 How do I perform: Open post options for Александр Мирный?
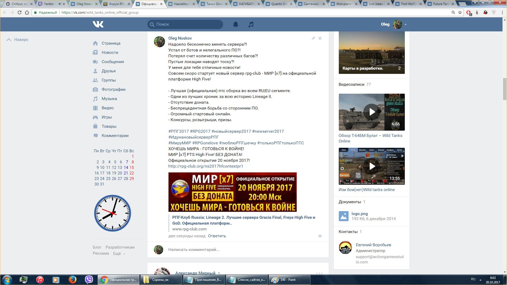tap(319, 273)
